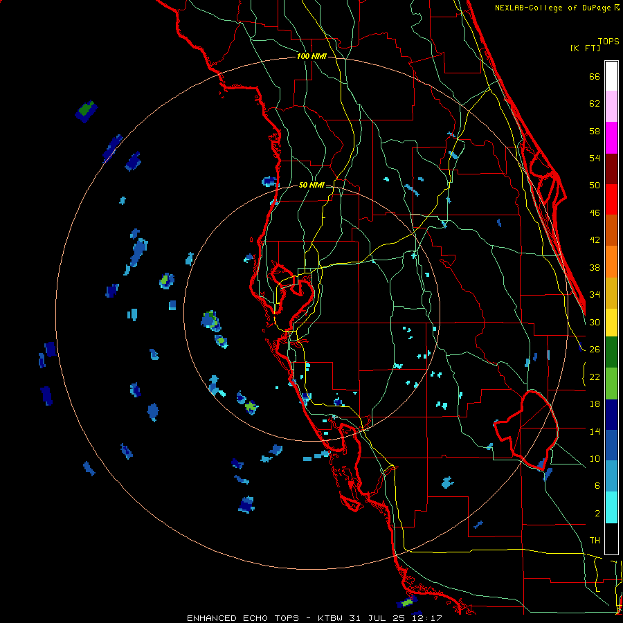Click the 46 value on the legend
623x623 pixels.
point(595,213)
